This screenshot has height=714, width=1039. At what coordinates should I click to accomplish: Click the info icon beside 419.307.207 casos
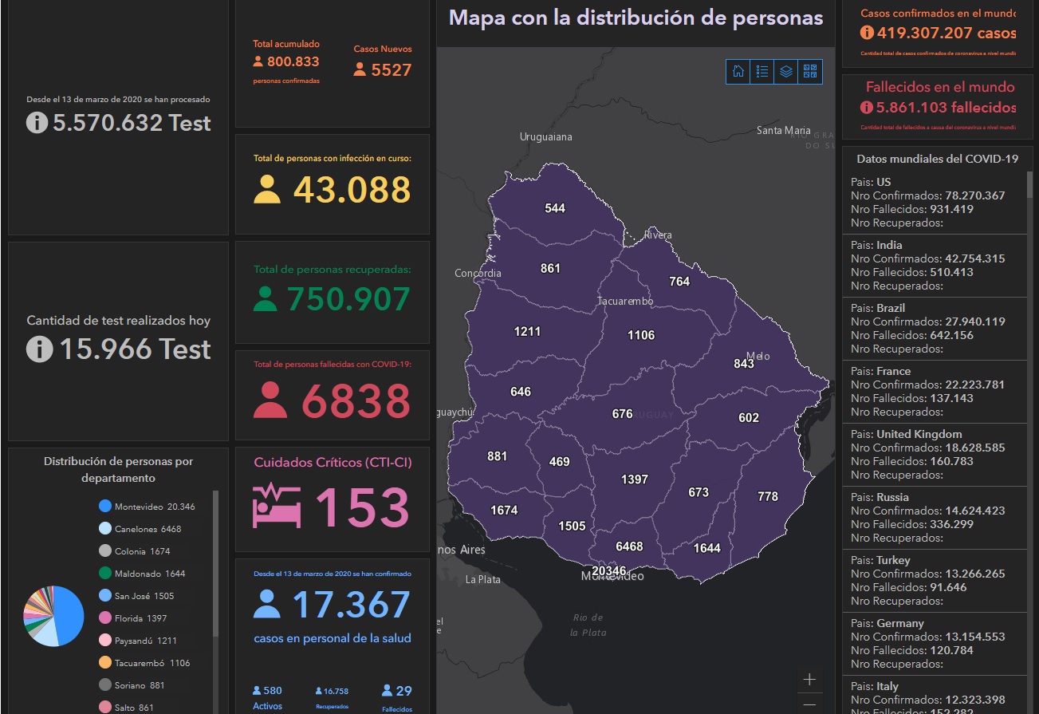click(867, 33)
